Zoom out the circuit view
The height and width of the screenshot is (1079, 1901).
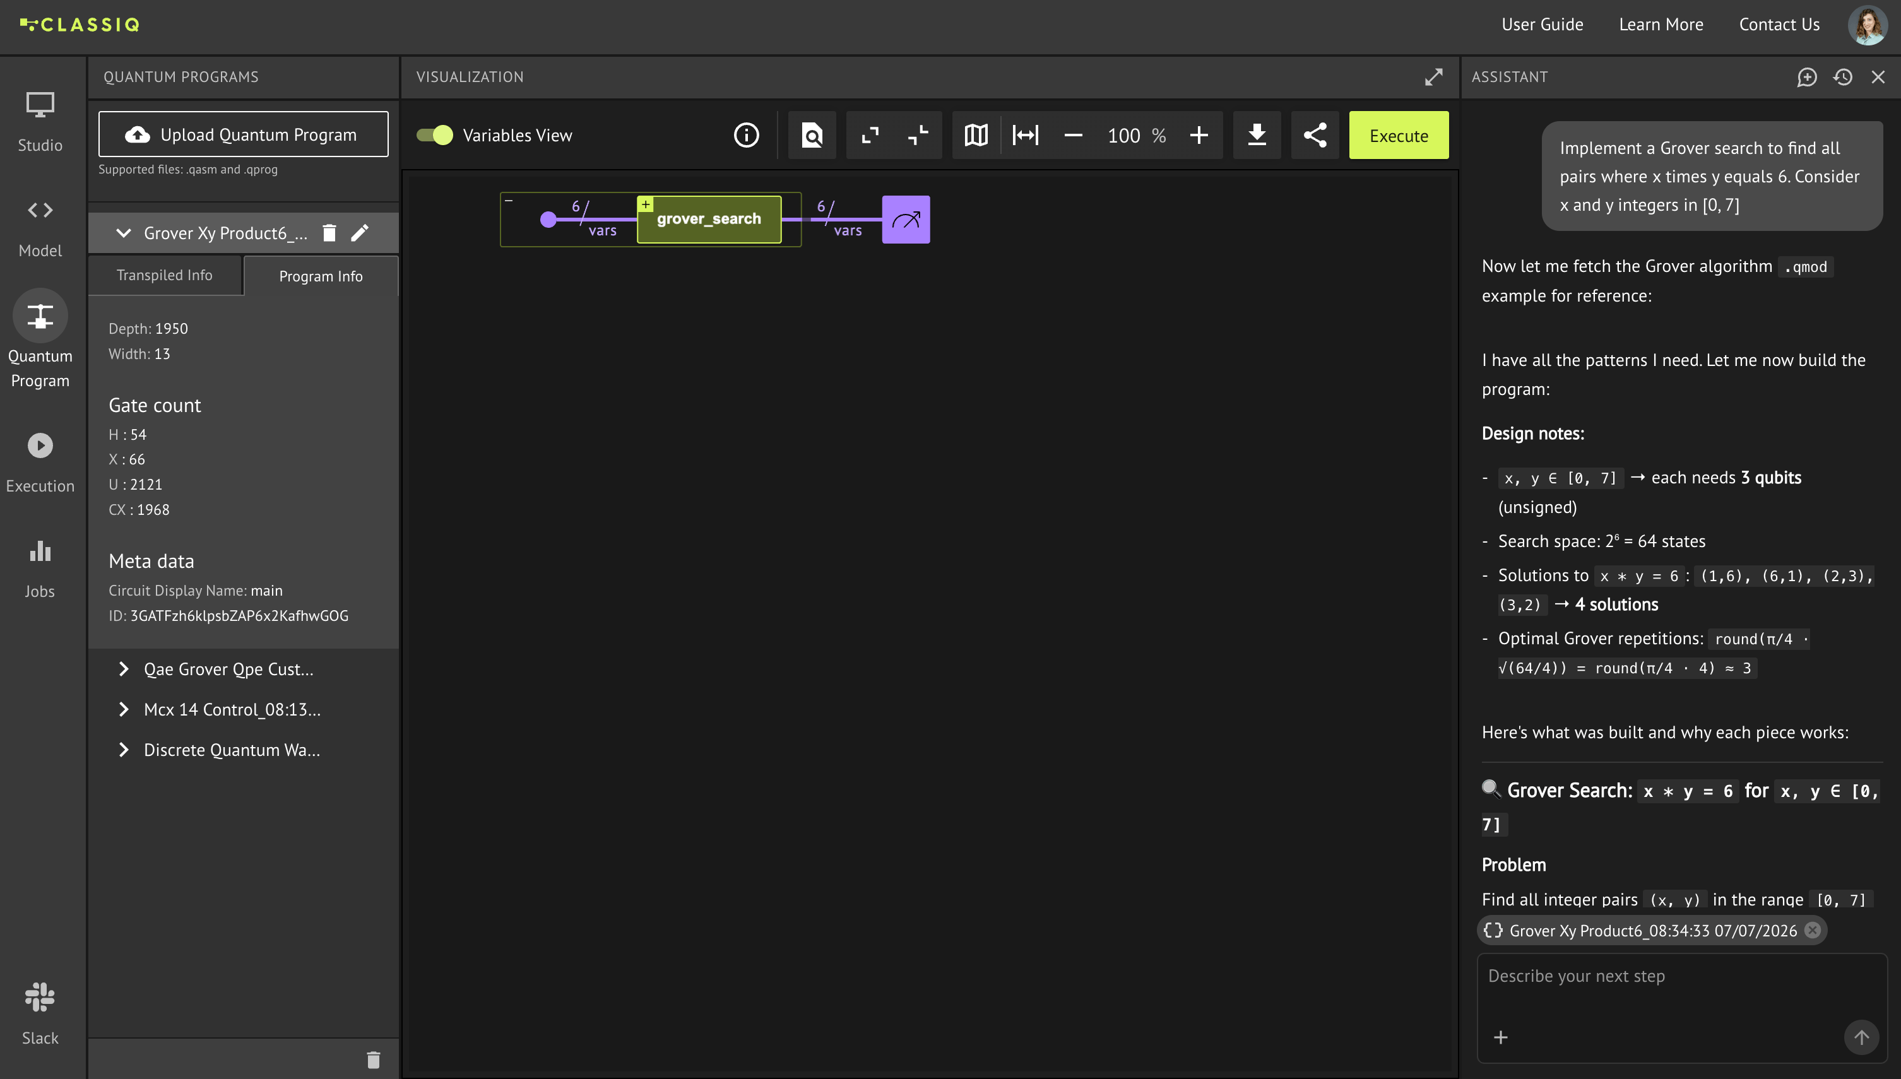[x=1073, y=135]
